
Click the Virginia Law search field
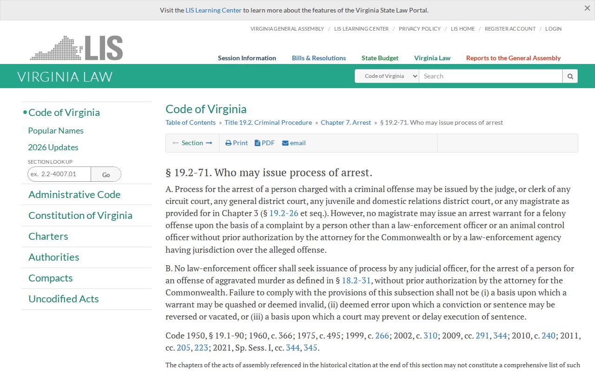490,76
